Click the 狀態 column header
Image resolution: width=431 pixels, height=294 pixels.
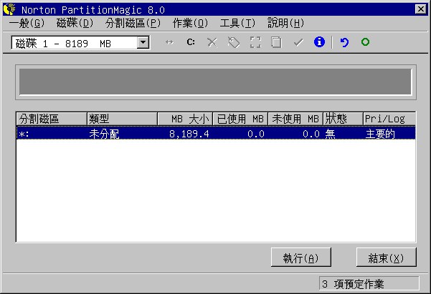343,119
